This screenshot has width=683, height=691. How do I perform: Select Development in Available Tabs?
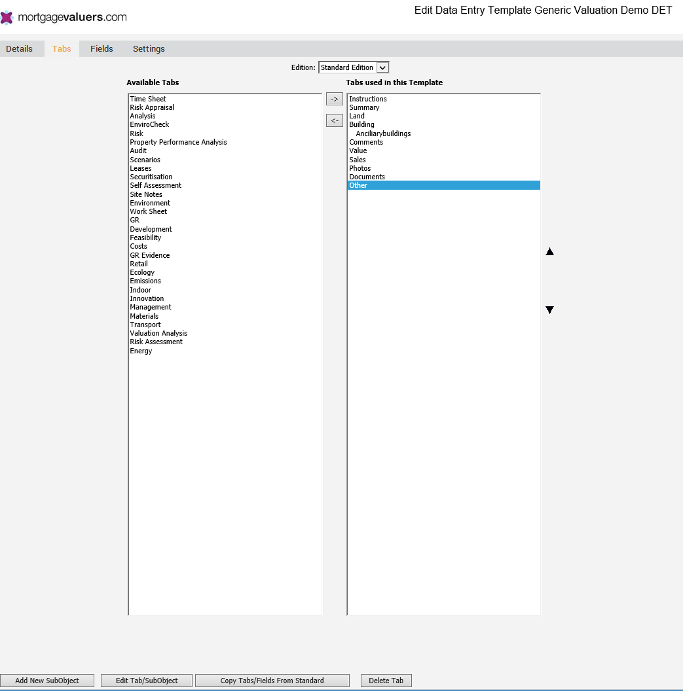tap(225, 229)
